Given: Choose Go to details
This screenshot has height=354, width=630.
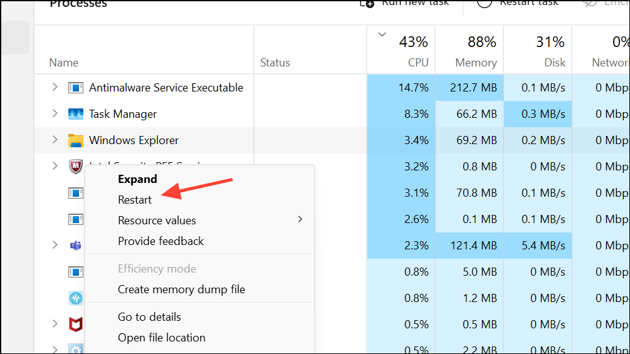Looking at the screenshot, I should [x=149, y=317].
